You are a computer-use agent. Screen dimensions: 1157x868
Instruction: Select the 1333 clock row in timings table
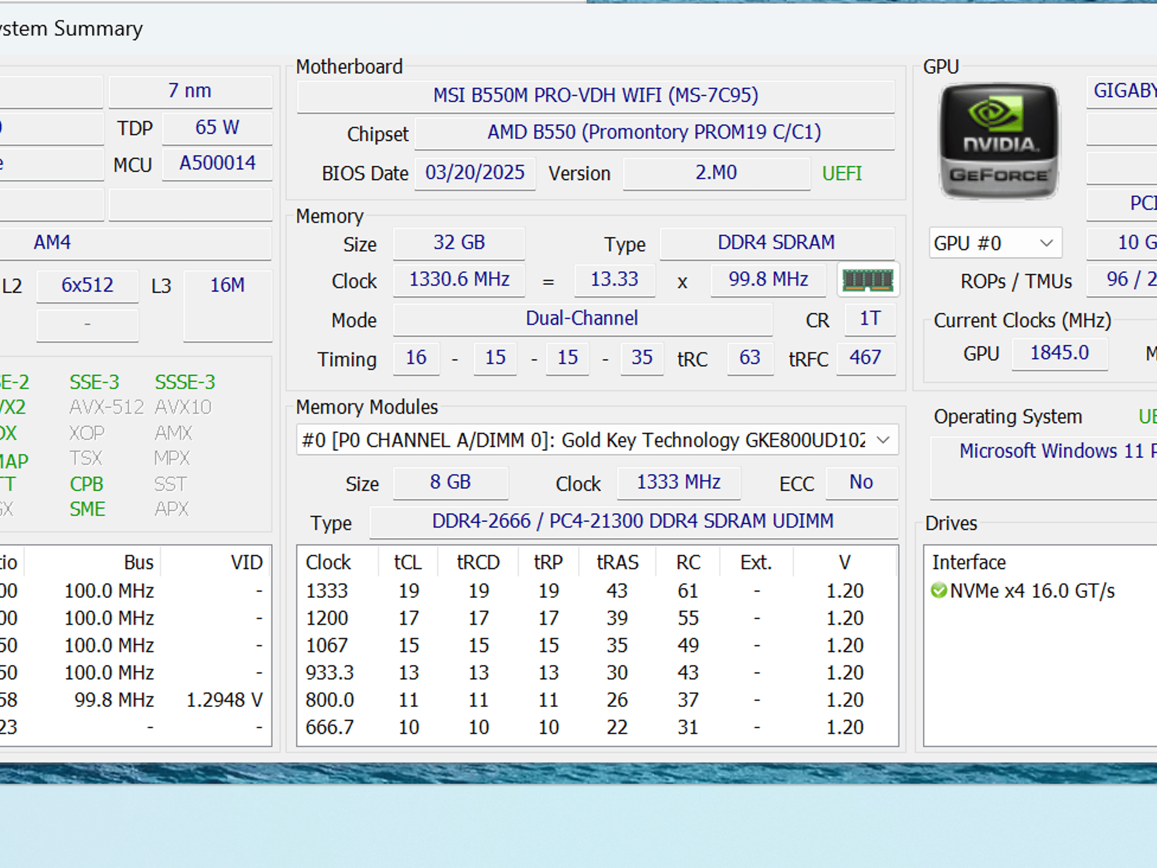[x=597, y=591]
